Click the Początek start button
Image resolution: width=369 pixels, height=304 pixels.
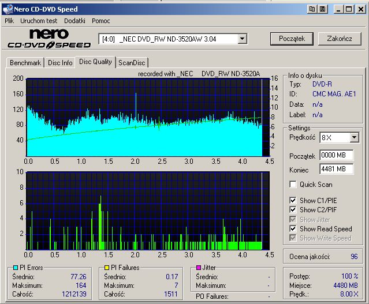coord(292,39)
